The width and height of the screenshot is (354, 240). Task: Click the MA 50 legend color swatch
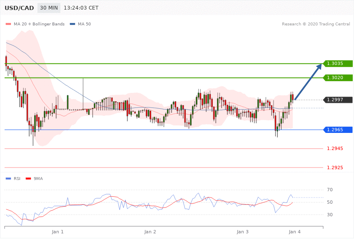point(72,24)
